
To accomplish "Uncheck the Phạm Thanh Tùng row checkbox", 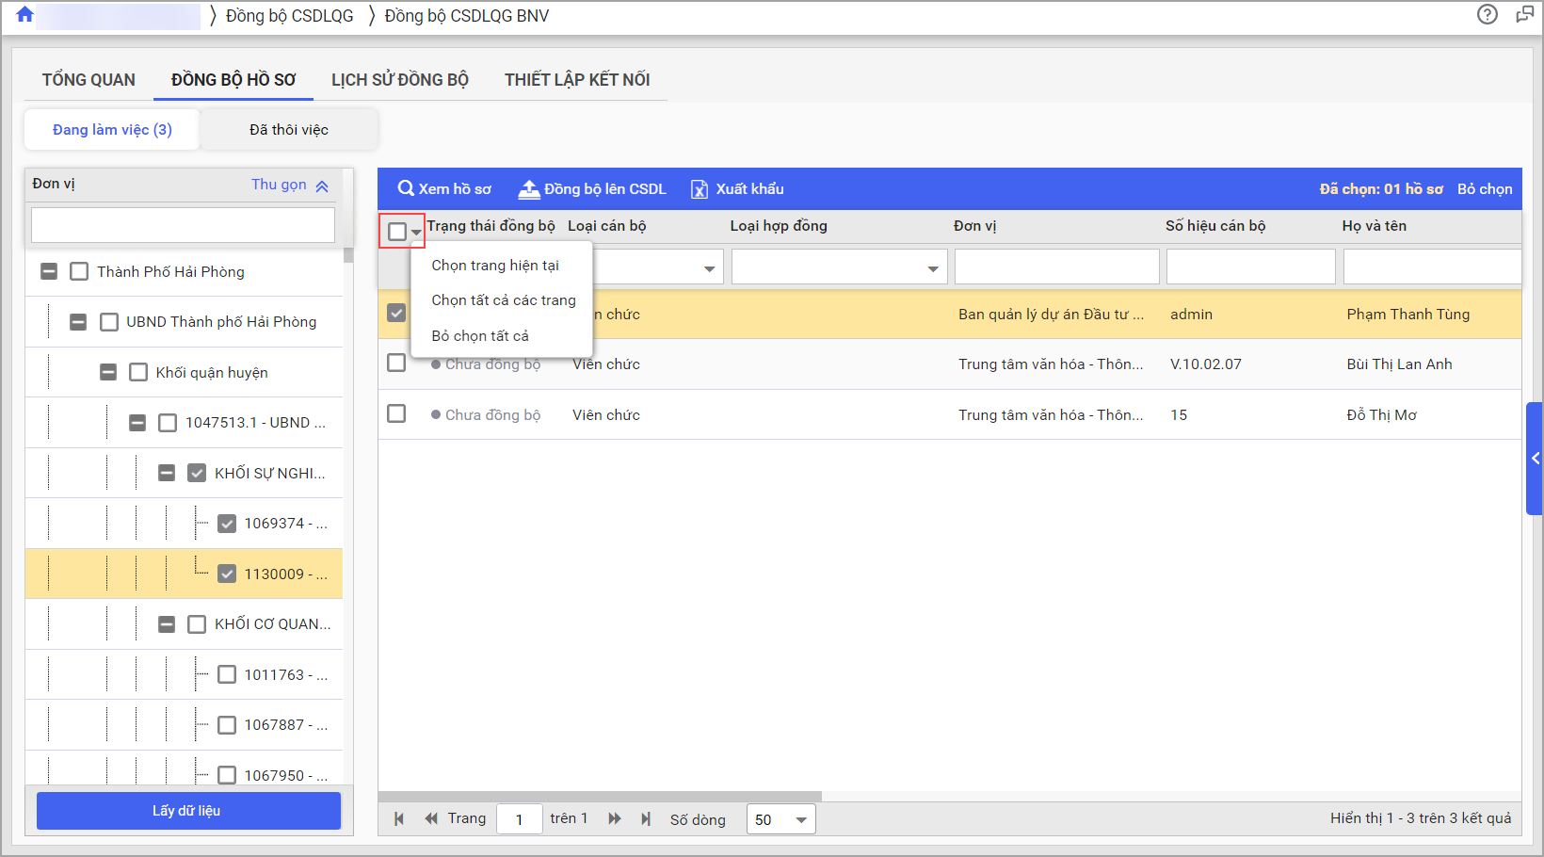I will coord(396,313).
